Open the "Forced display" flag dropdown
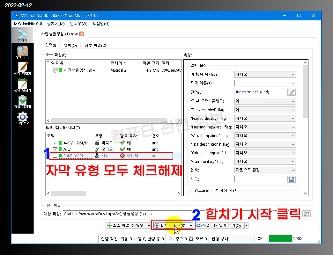333x255 pixels. (265, 118)
